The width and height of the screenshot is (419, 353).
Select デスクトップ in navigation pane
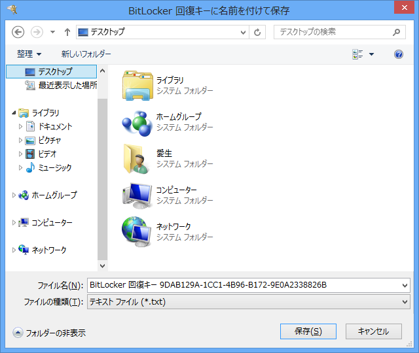[x=51, y=71]
